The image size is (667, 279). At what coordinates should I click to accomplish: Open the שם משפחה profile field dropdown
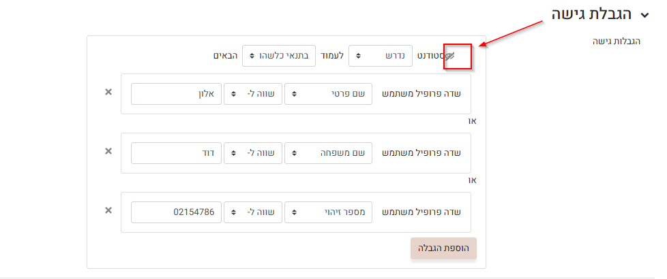point(328,153)
